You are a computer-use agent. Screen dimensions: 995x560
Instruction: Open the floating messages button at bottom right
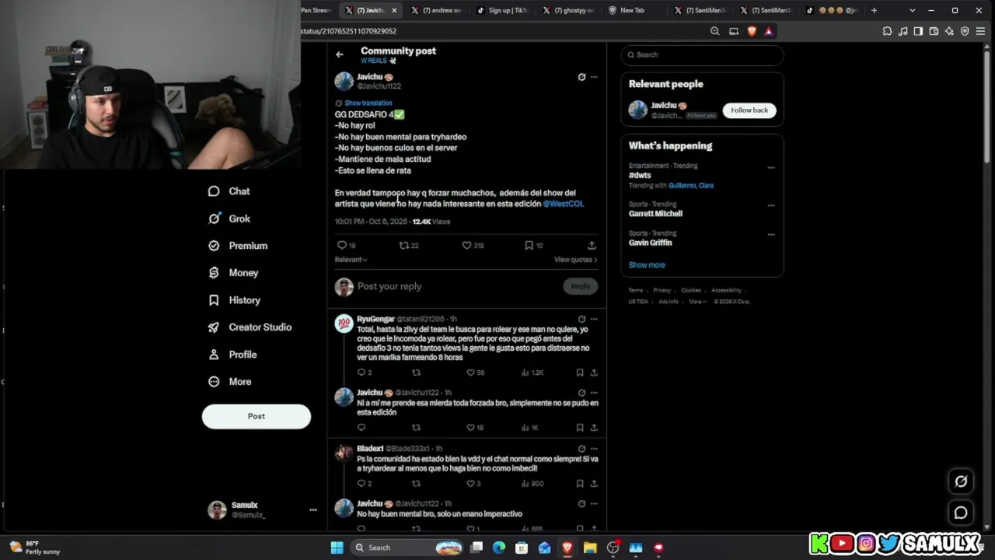click(961, 513)
